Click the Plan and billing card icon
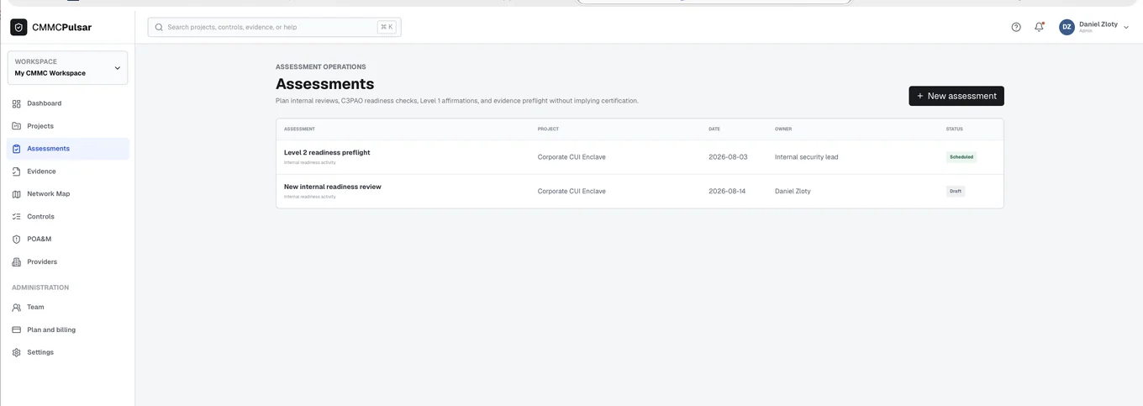Viewport: 1143px width, 406px height. (x=16, y=330)
